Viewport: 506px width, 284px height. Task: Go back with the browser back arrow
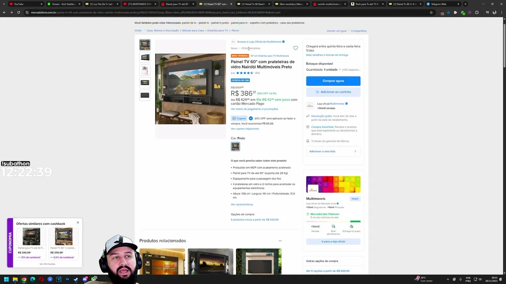point(4,12)
